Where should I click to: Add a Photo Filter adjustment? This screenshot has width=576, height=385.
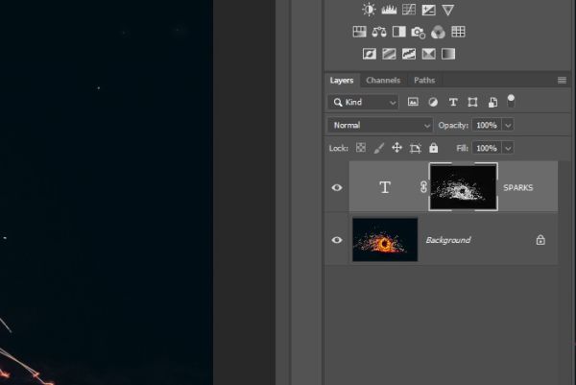(x=418, y=33)
